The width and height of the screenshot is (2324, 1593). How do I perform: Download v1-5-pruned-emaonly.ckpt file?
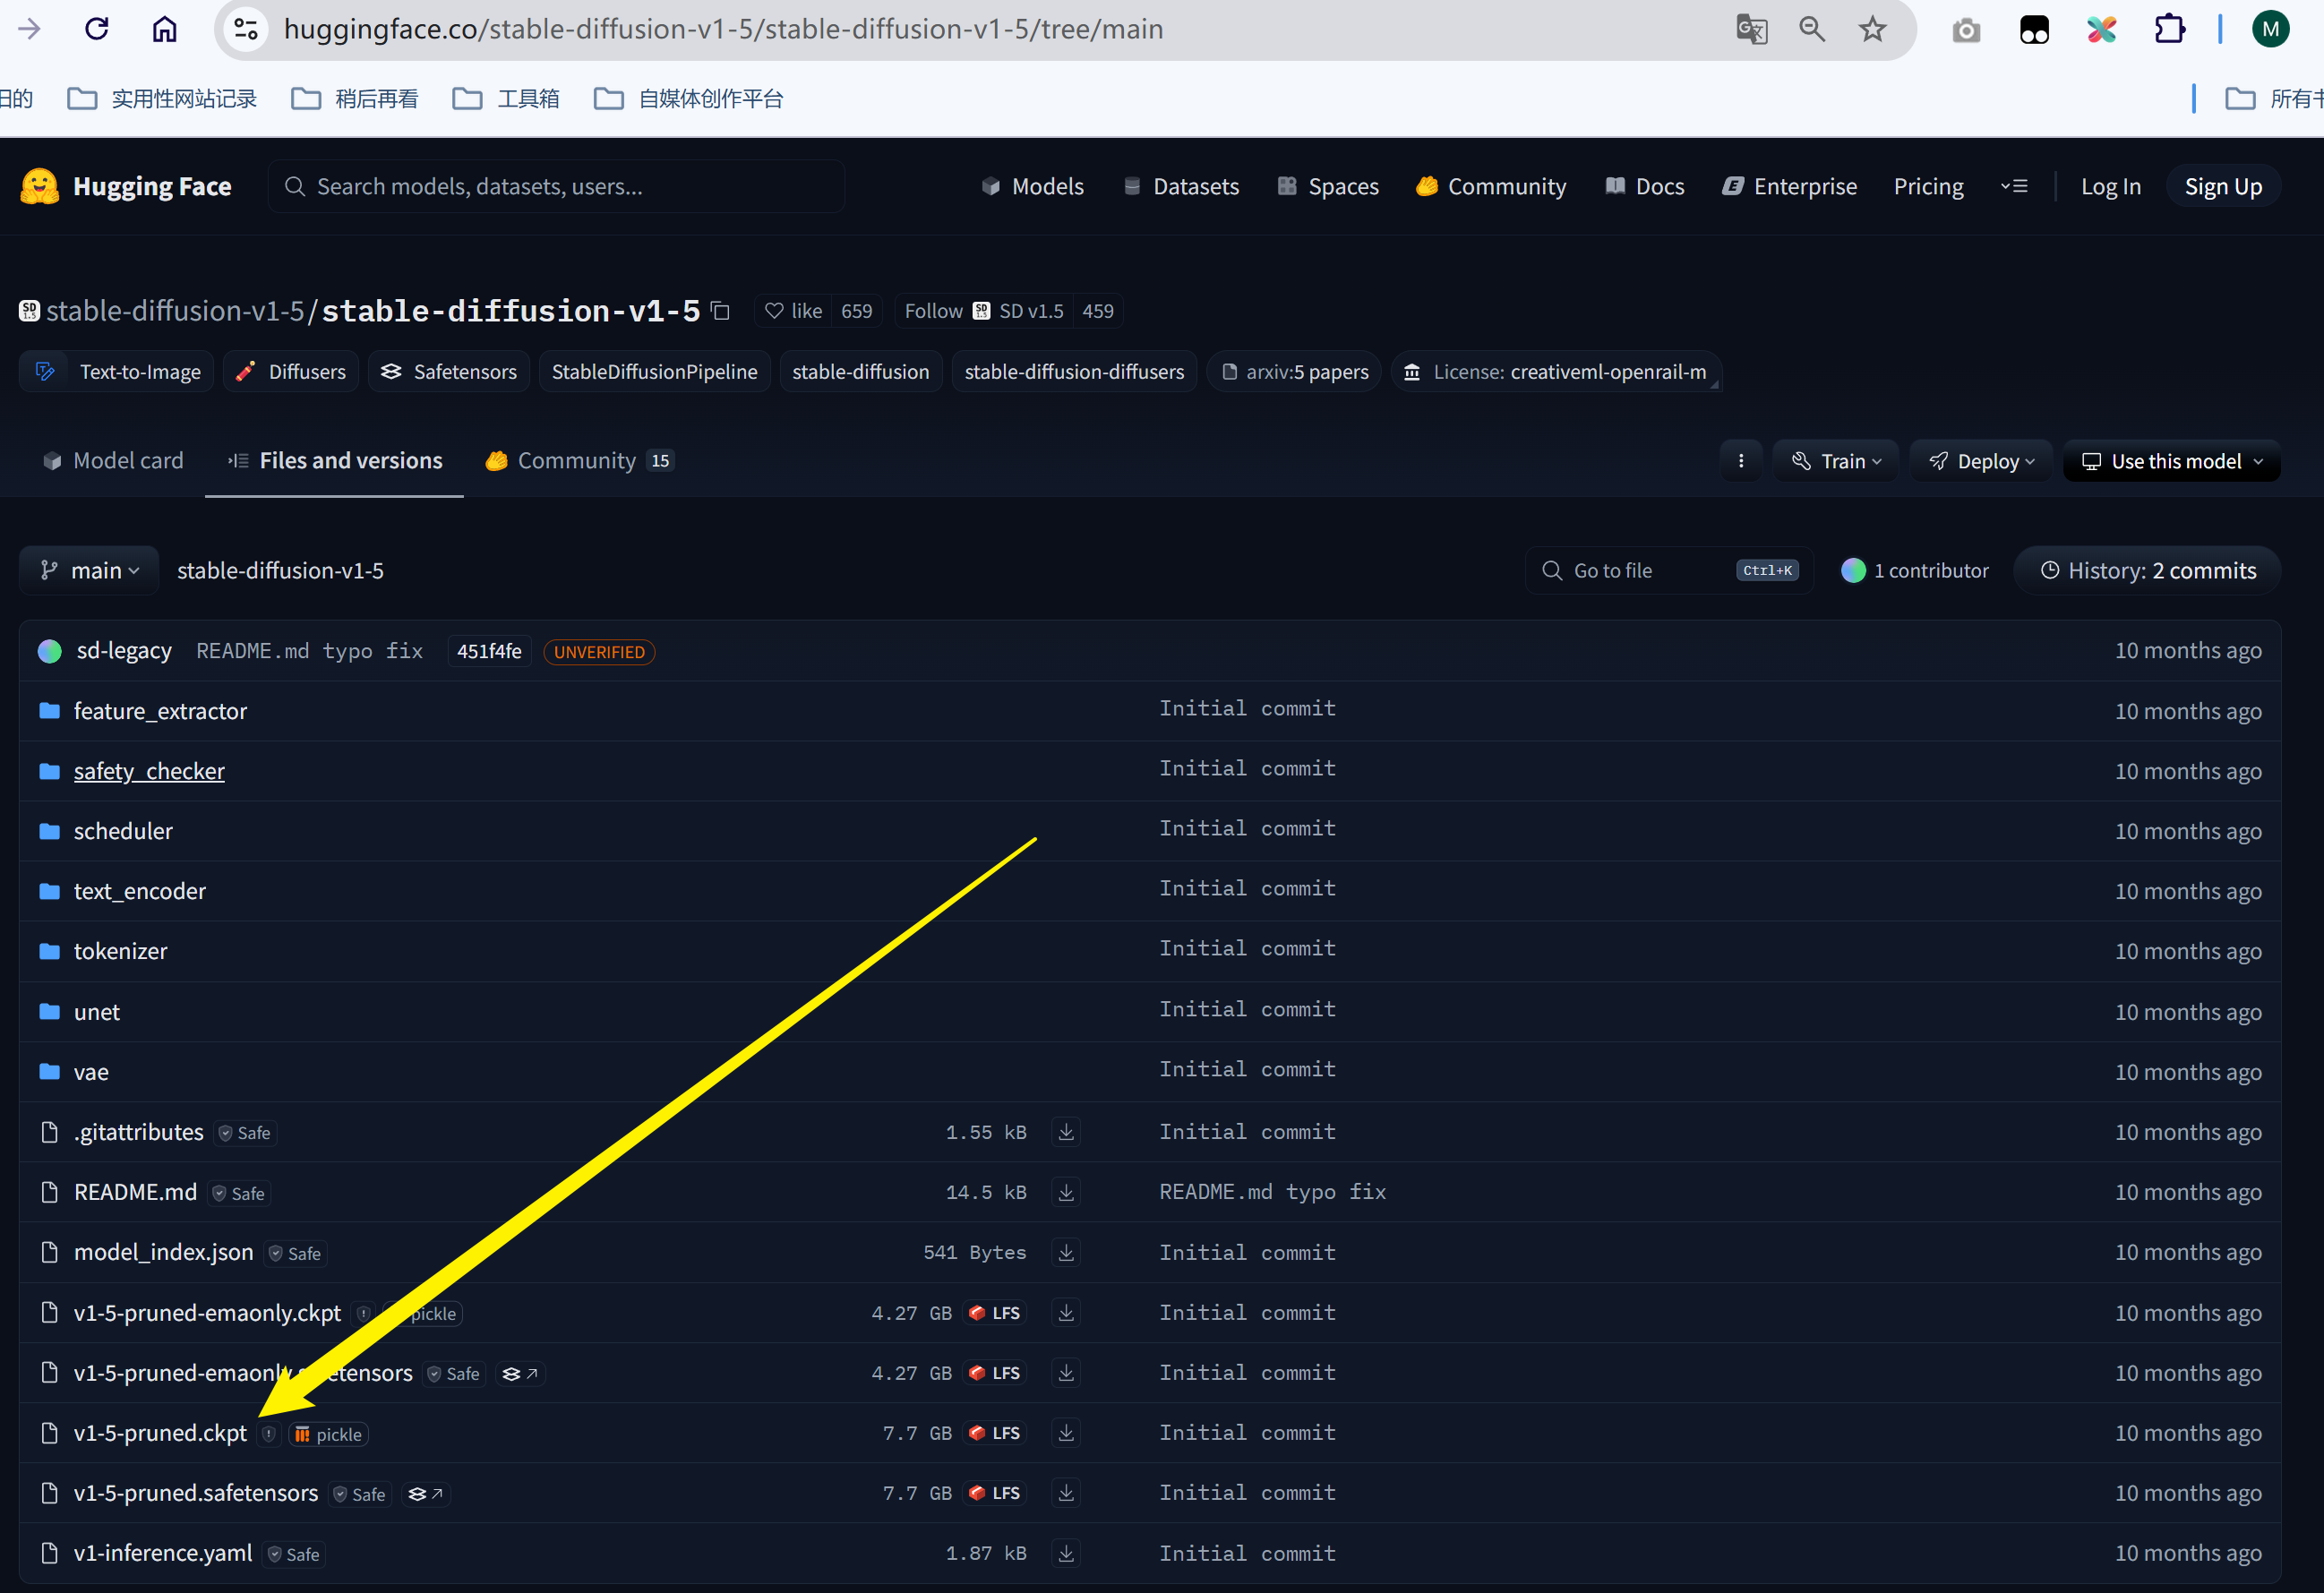point(1066,1313)
